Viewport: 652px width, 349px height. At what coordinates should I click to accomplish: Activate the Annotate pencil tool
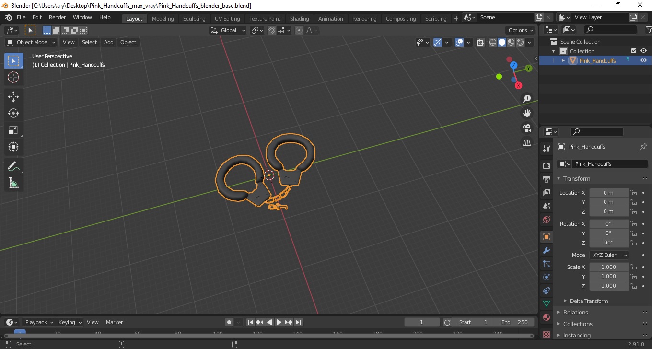[13, 166]
